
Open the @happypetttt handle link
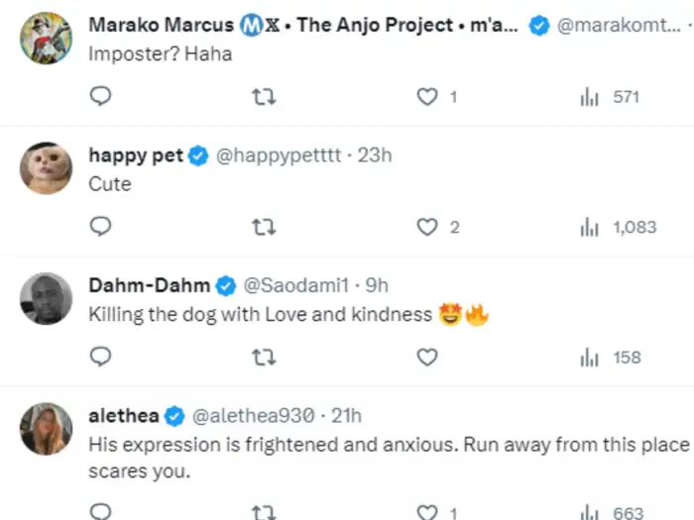click(x=279, y=156)
